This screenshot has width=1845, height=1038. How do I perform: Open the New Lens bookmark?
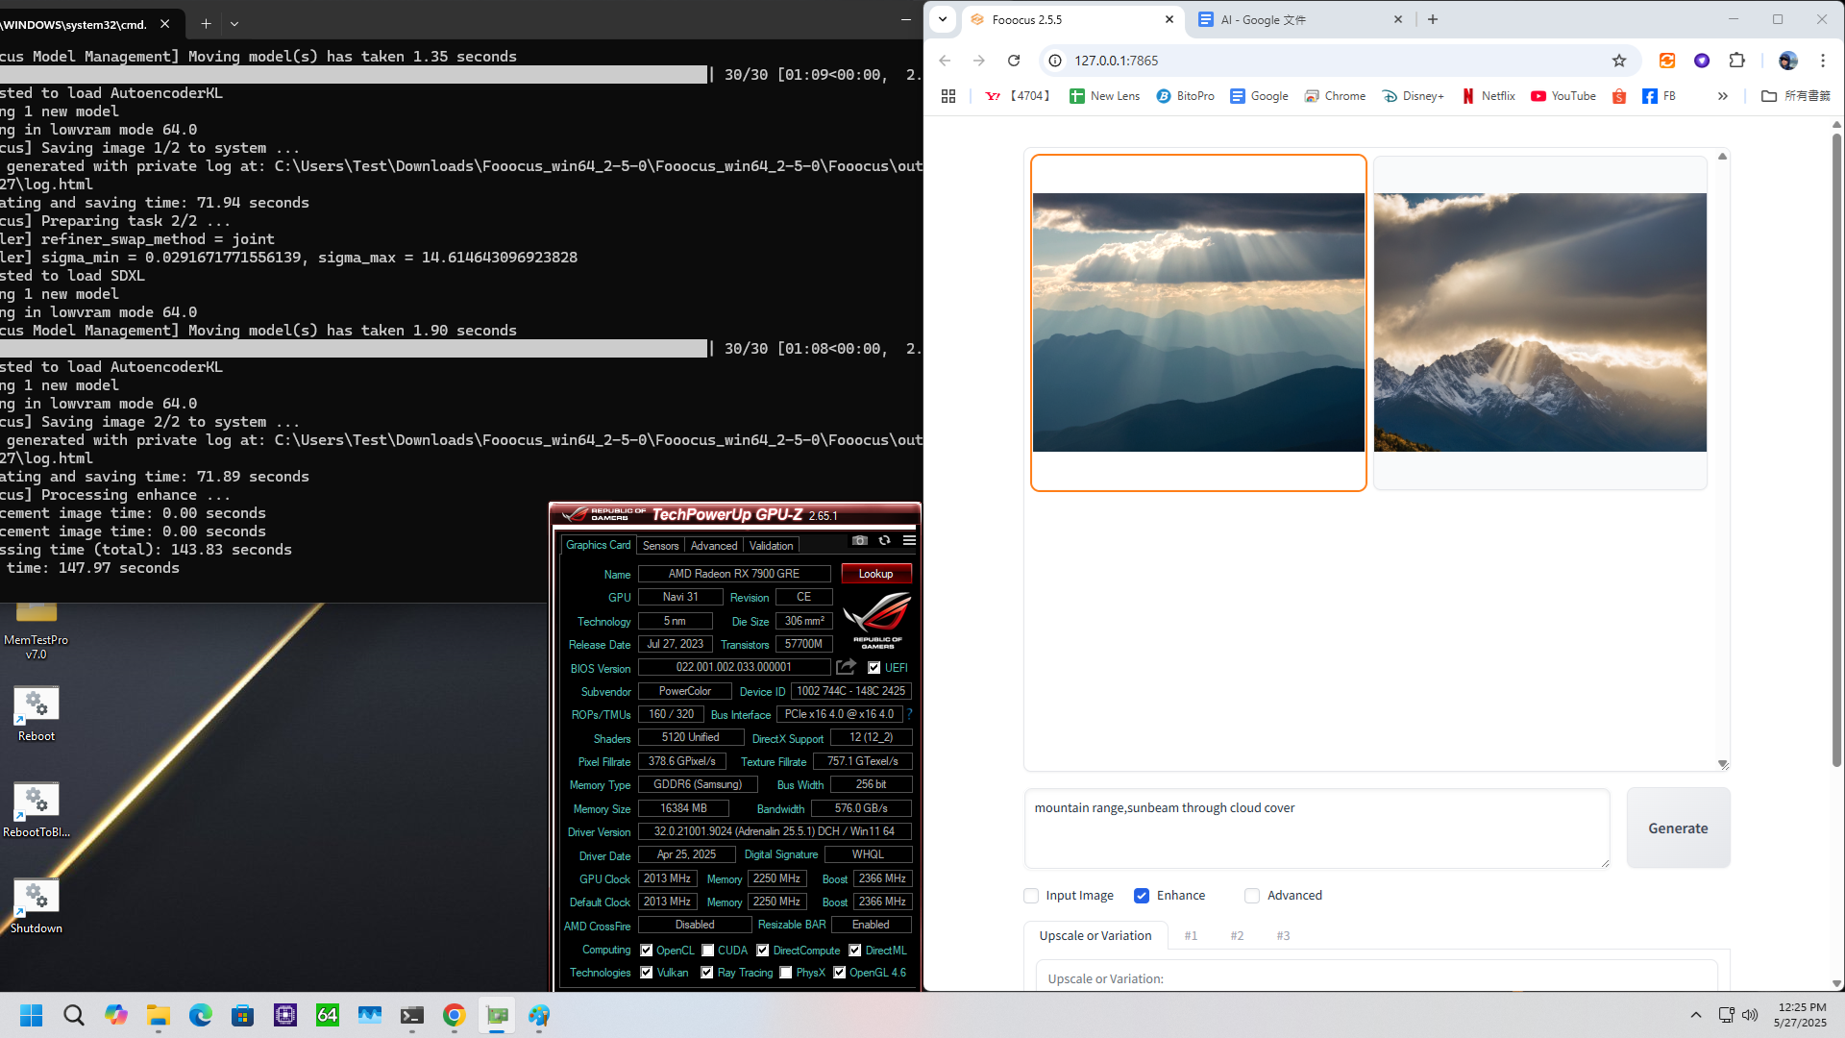click(1105, 96)
